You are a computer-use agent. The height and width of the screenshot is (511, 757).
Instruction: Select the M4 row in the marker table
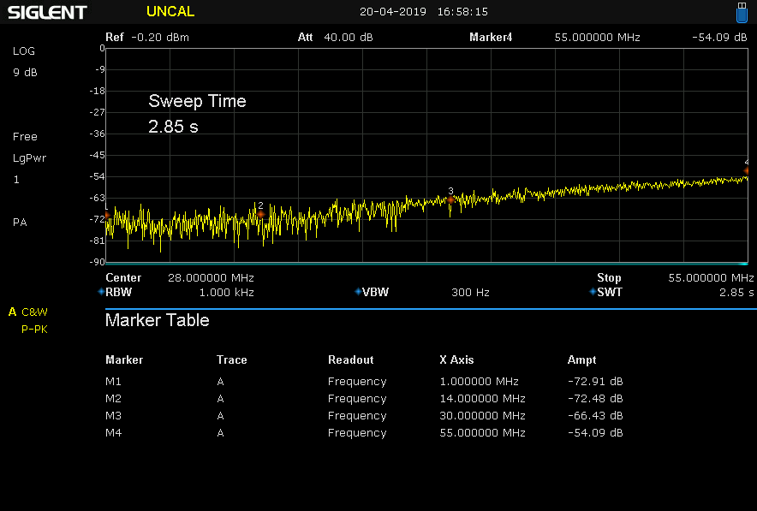(x=364, y=433)
